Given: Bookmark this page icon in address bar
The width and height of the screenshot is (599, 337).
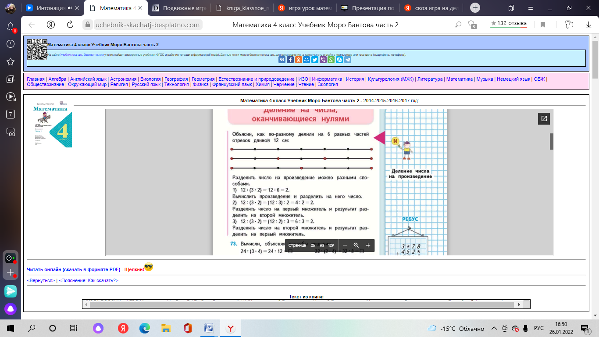Looking at the screenshot, I should click(x=543, y=25).
